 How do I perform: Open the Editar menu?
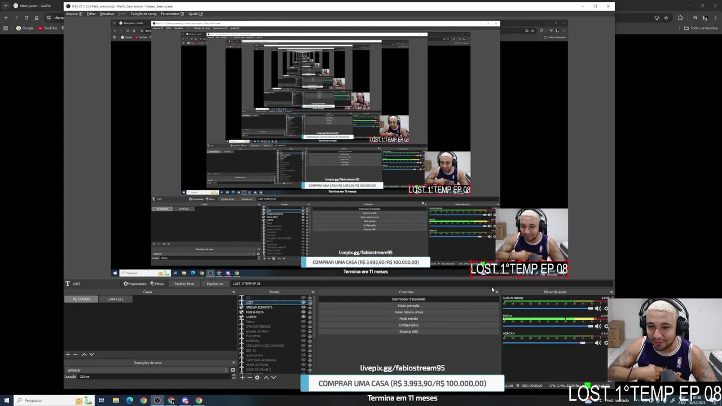91,14
